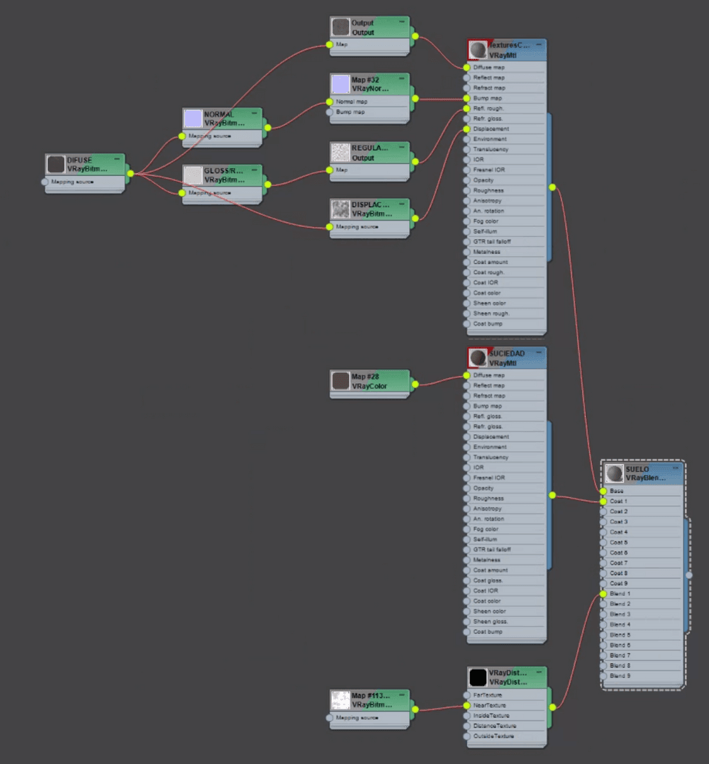This screenshot has width=709, height=764.
Task: Click the SUCIEDAD VRayMtl sphere preview
Action: (478, 358)
